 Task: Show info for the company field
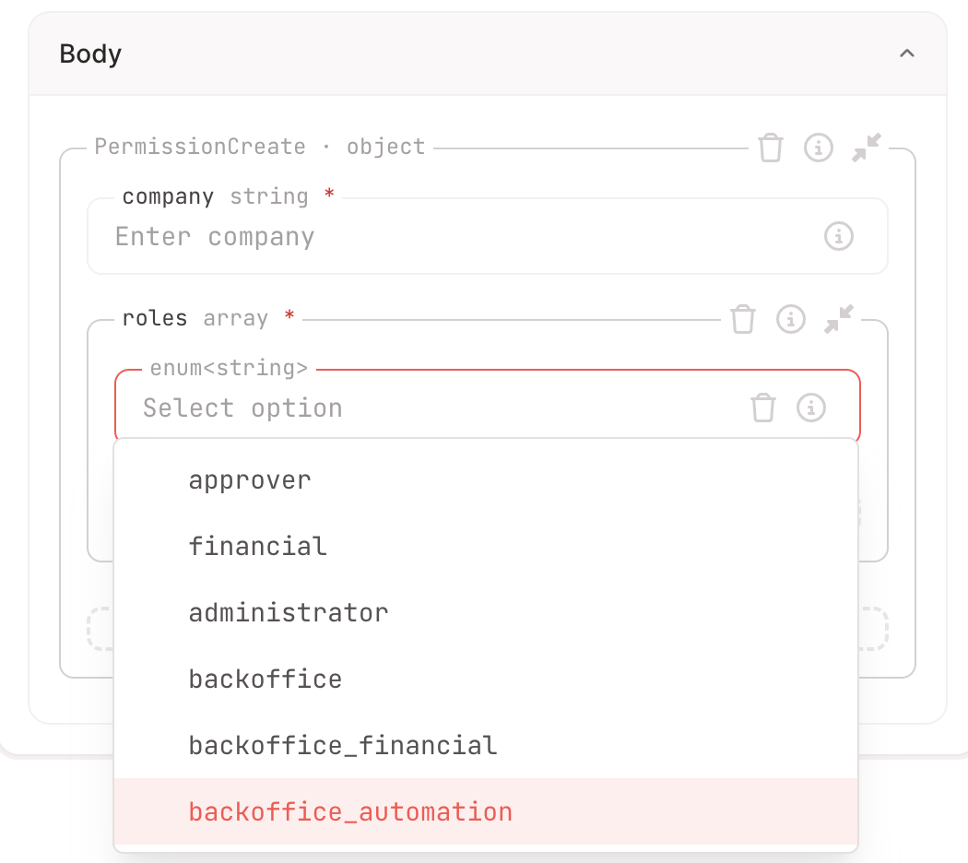[x=838, y=236]
